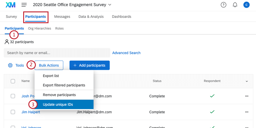256x128 pixels.
Task: Click the Tools gear icon
Action: pos(10,65)
